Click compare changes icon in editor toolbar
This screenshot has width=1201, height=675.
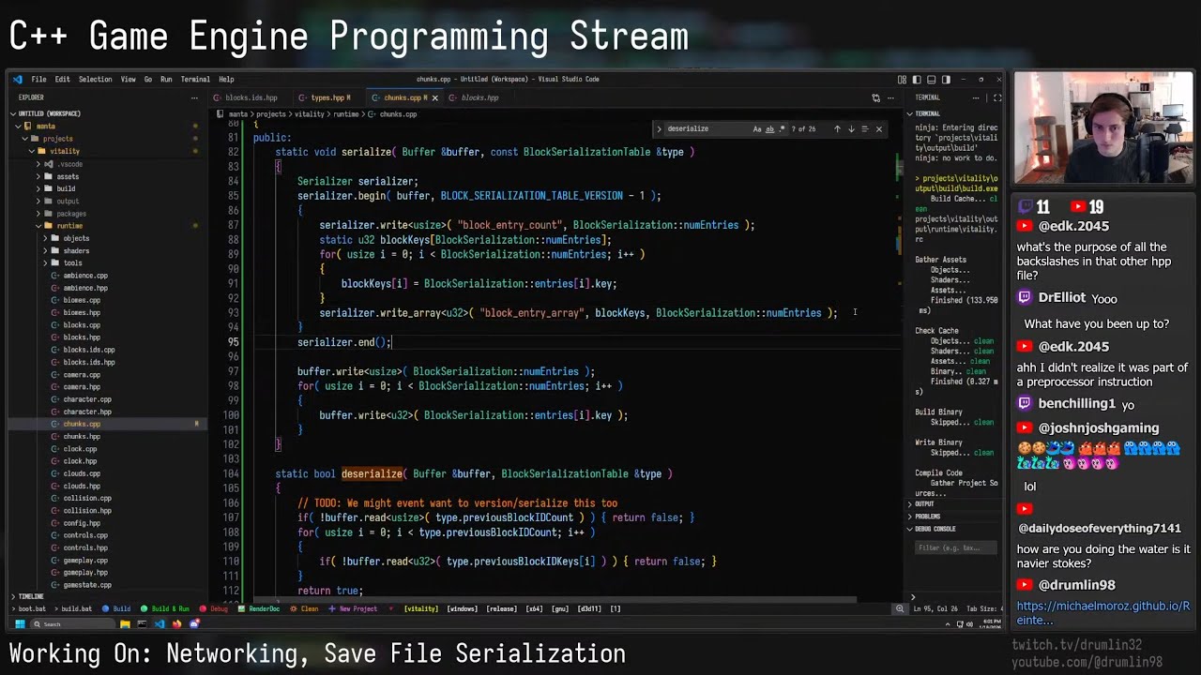(x=875, y=97)
